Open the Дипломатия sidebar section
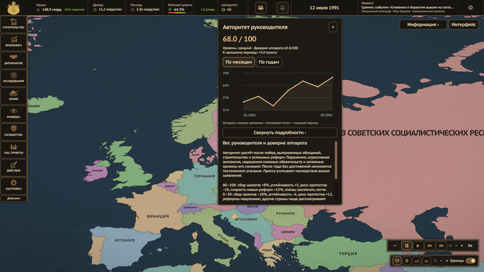This screenshot has height=272, width=484. point(13,60)
